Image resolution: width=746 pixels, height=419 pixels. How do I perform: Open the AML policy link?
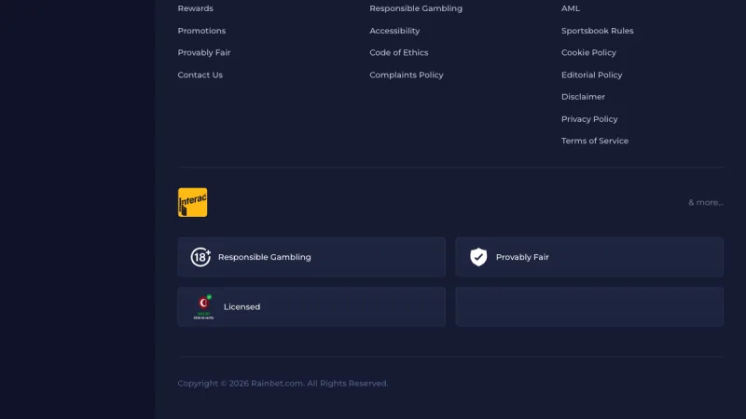click(571, 8)
